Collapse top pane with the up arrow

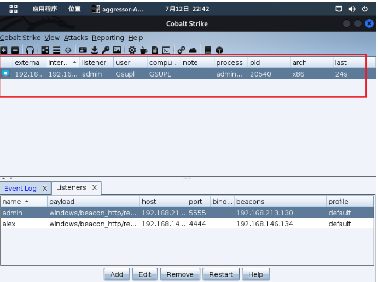[x=3, y=179]
